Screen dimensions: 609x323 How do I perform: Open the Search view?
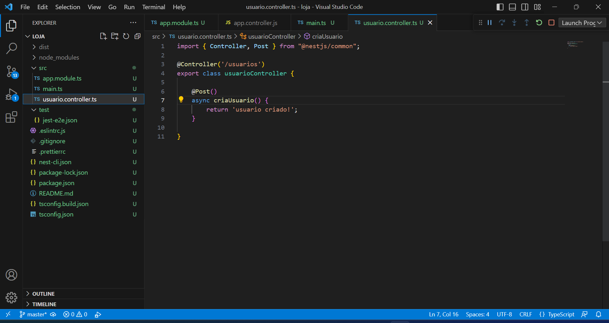(x=11, y=48)
